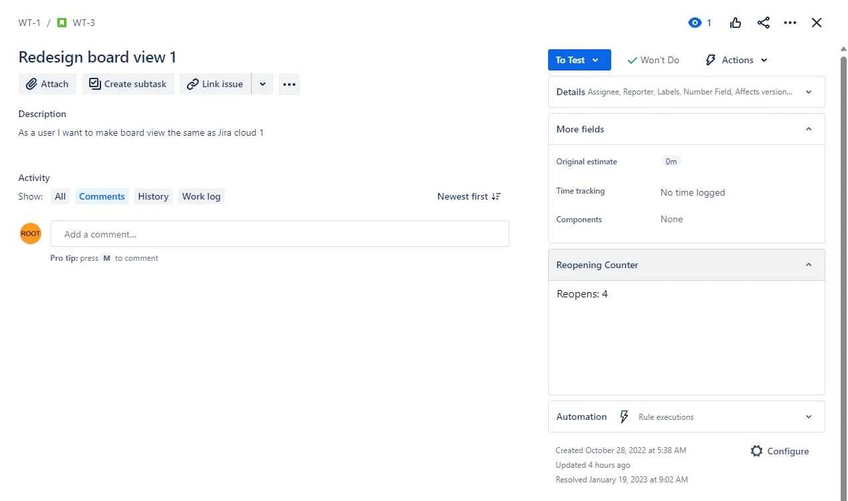Link an issue
The height and width of the screenshot is (501, 848).
215,84
